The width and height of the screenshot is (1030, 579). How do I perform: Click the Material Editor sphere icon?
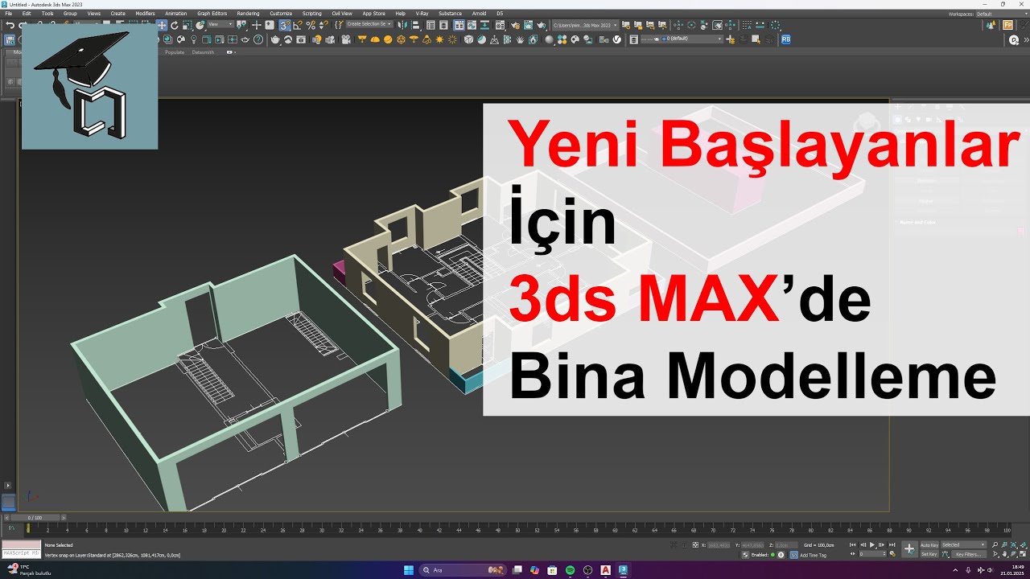(549, 39)
